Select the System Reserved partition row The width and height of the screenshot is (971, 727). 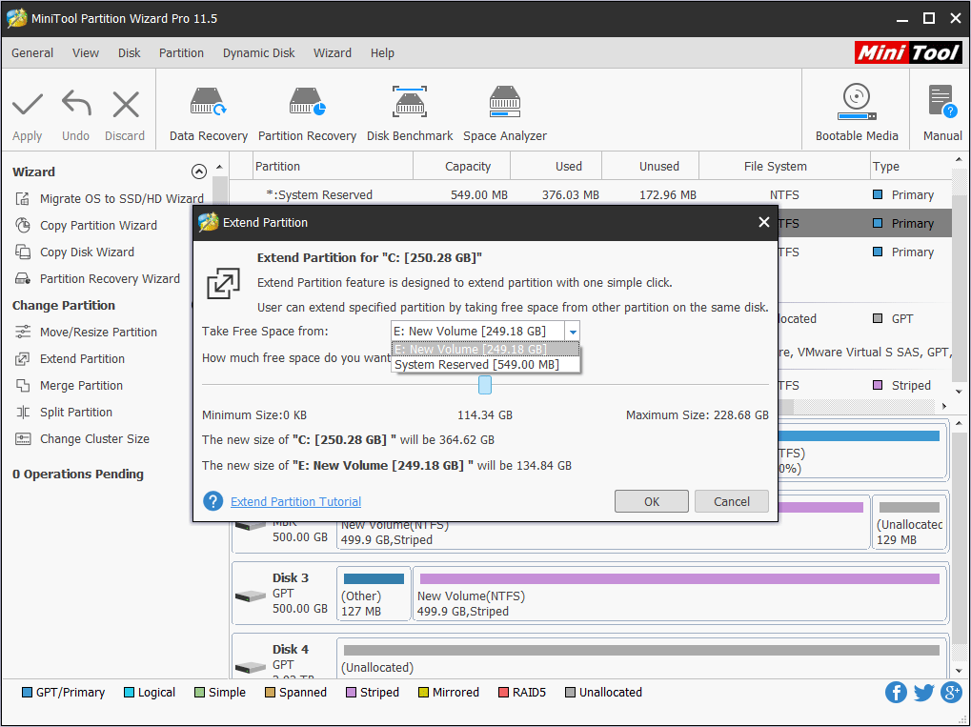590,195
